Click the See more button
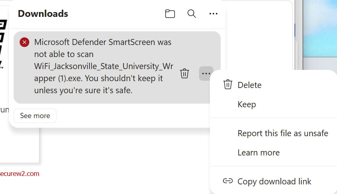This screenshot has width=337, height=194. point(35,116)
